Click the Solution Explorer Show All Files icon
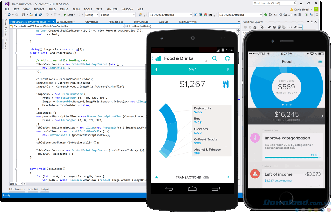The width and height of the screenshot is (331, 212). tap(284, 27)
